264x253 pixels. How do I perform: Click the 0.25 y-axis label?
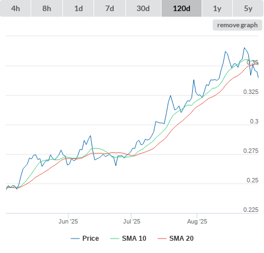click(x=252, y=180)
